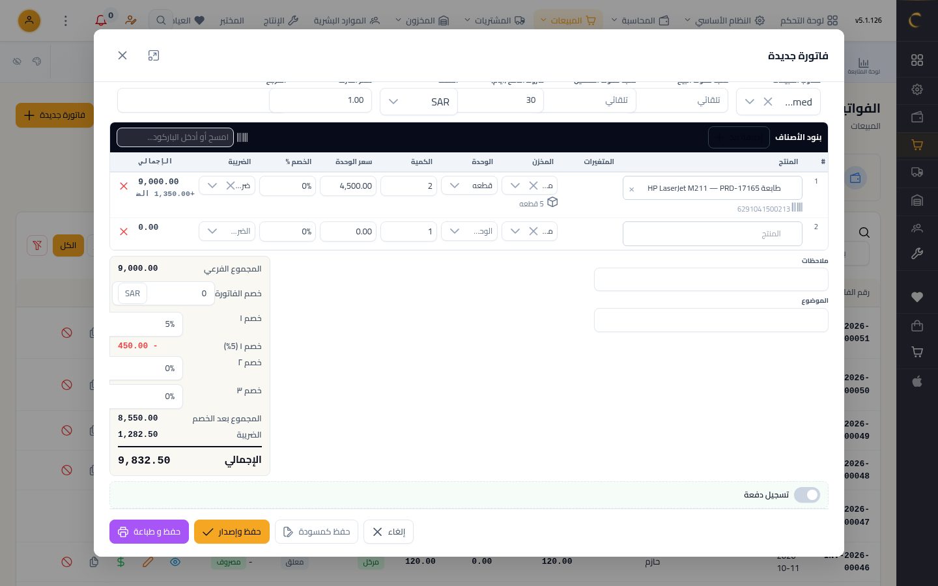Edit invoice 00046 with the pencil icon

pyautogui.click(x=148, y=561)
